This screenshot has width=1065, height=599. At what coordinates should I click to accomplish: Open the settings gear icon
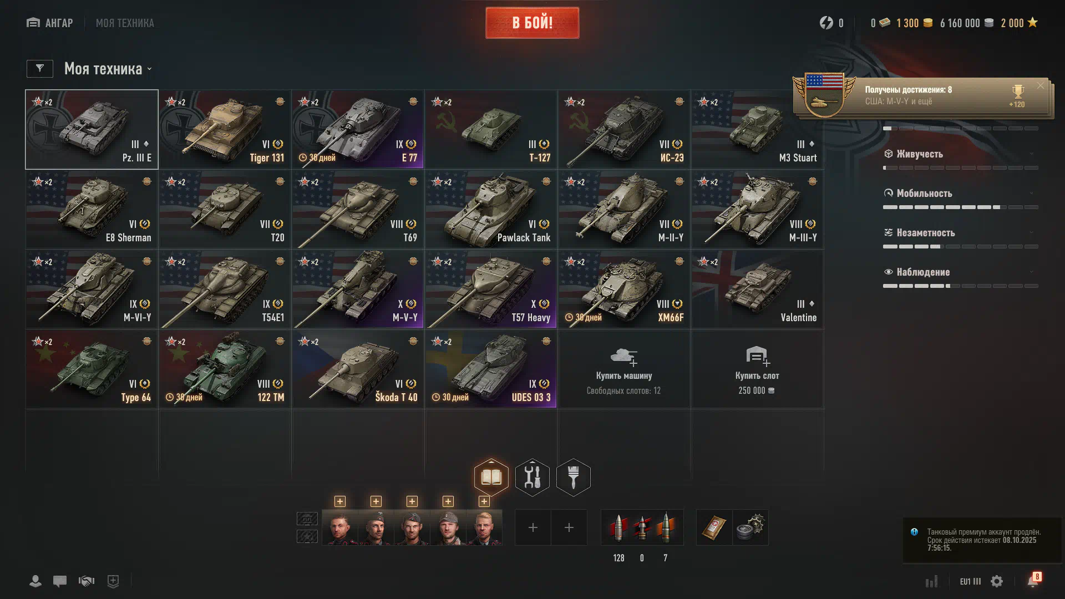pos(997,581)
